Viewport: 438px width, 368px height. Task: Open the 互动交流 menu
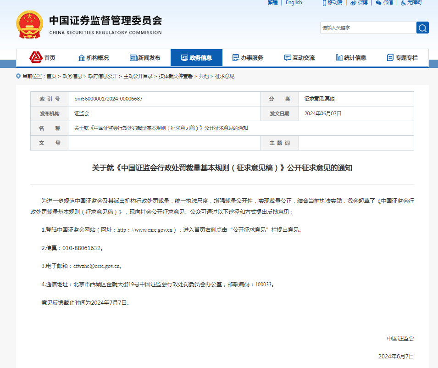(x=304, y=58)
